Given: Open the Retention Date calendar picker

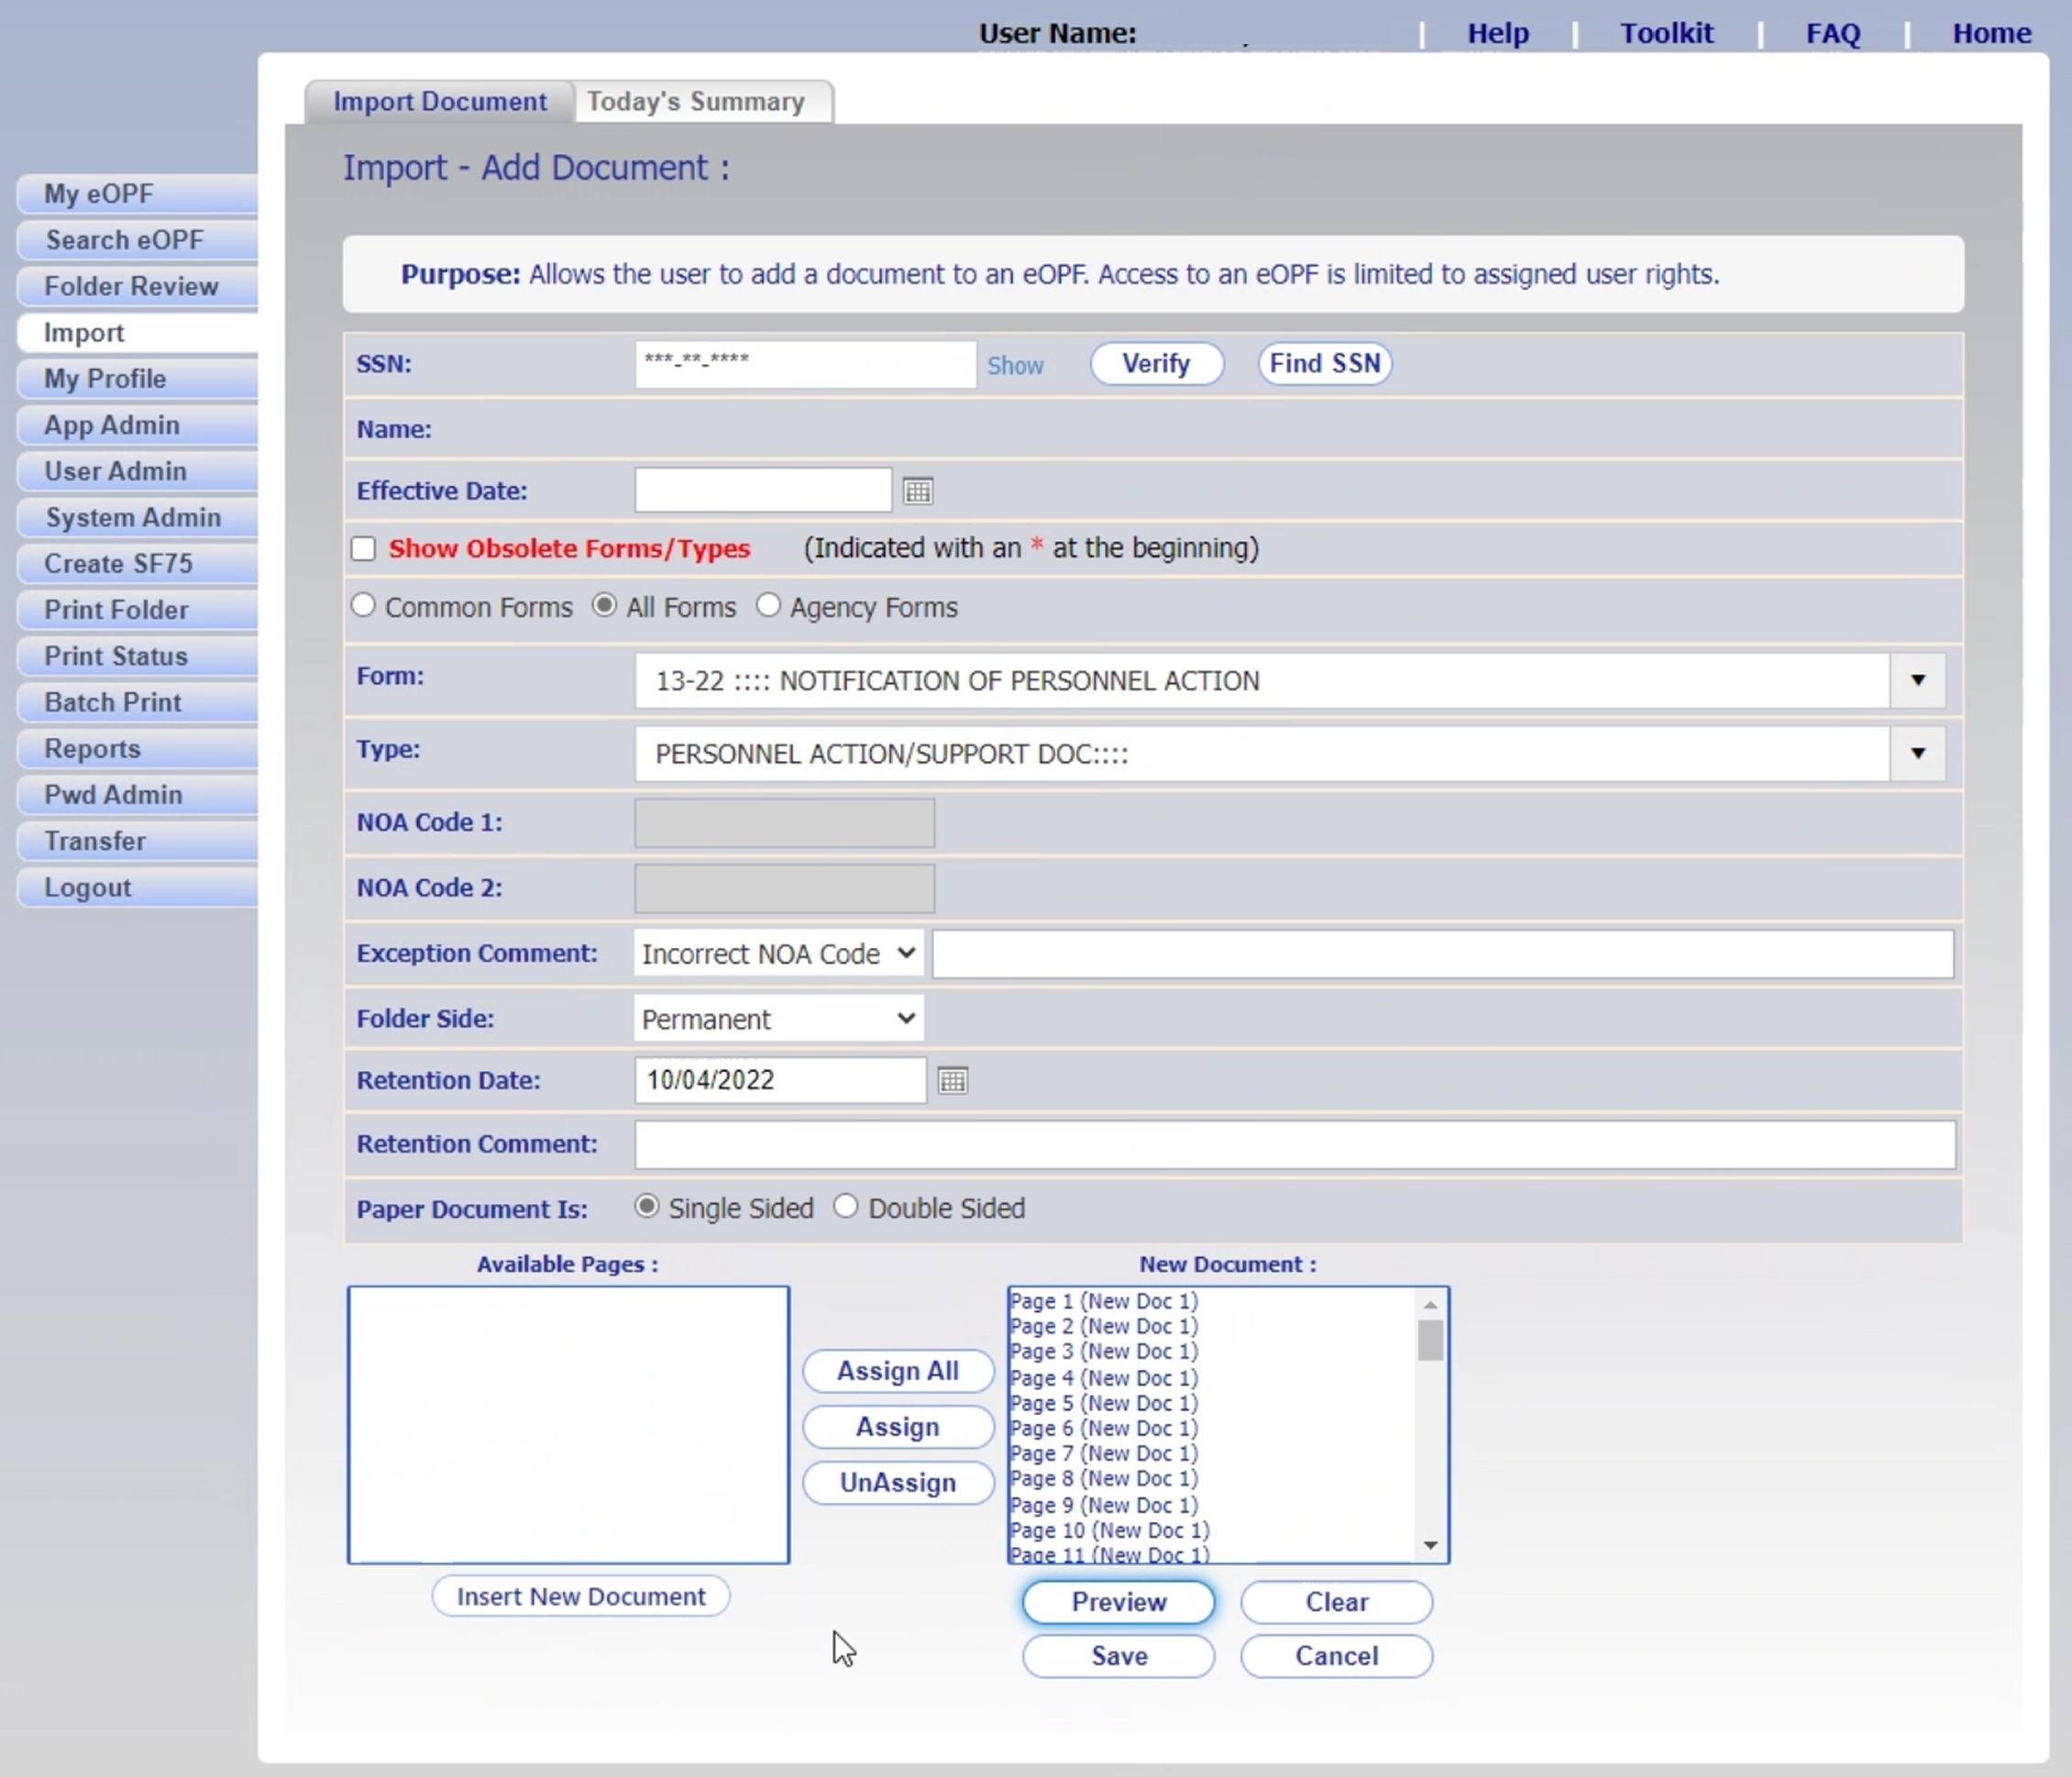Looking at the screenshot, I should click(x=952, y=1080).
